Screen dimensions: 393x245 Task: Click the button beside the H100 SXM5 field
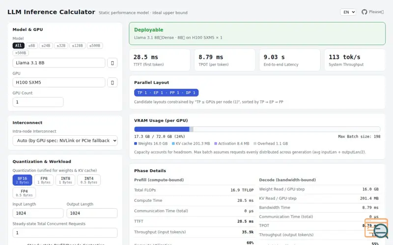point(112,82)
